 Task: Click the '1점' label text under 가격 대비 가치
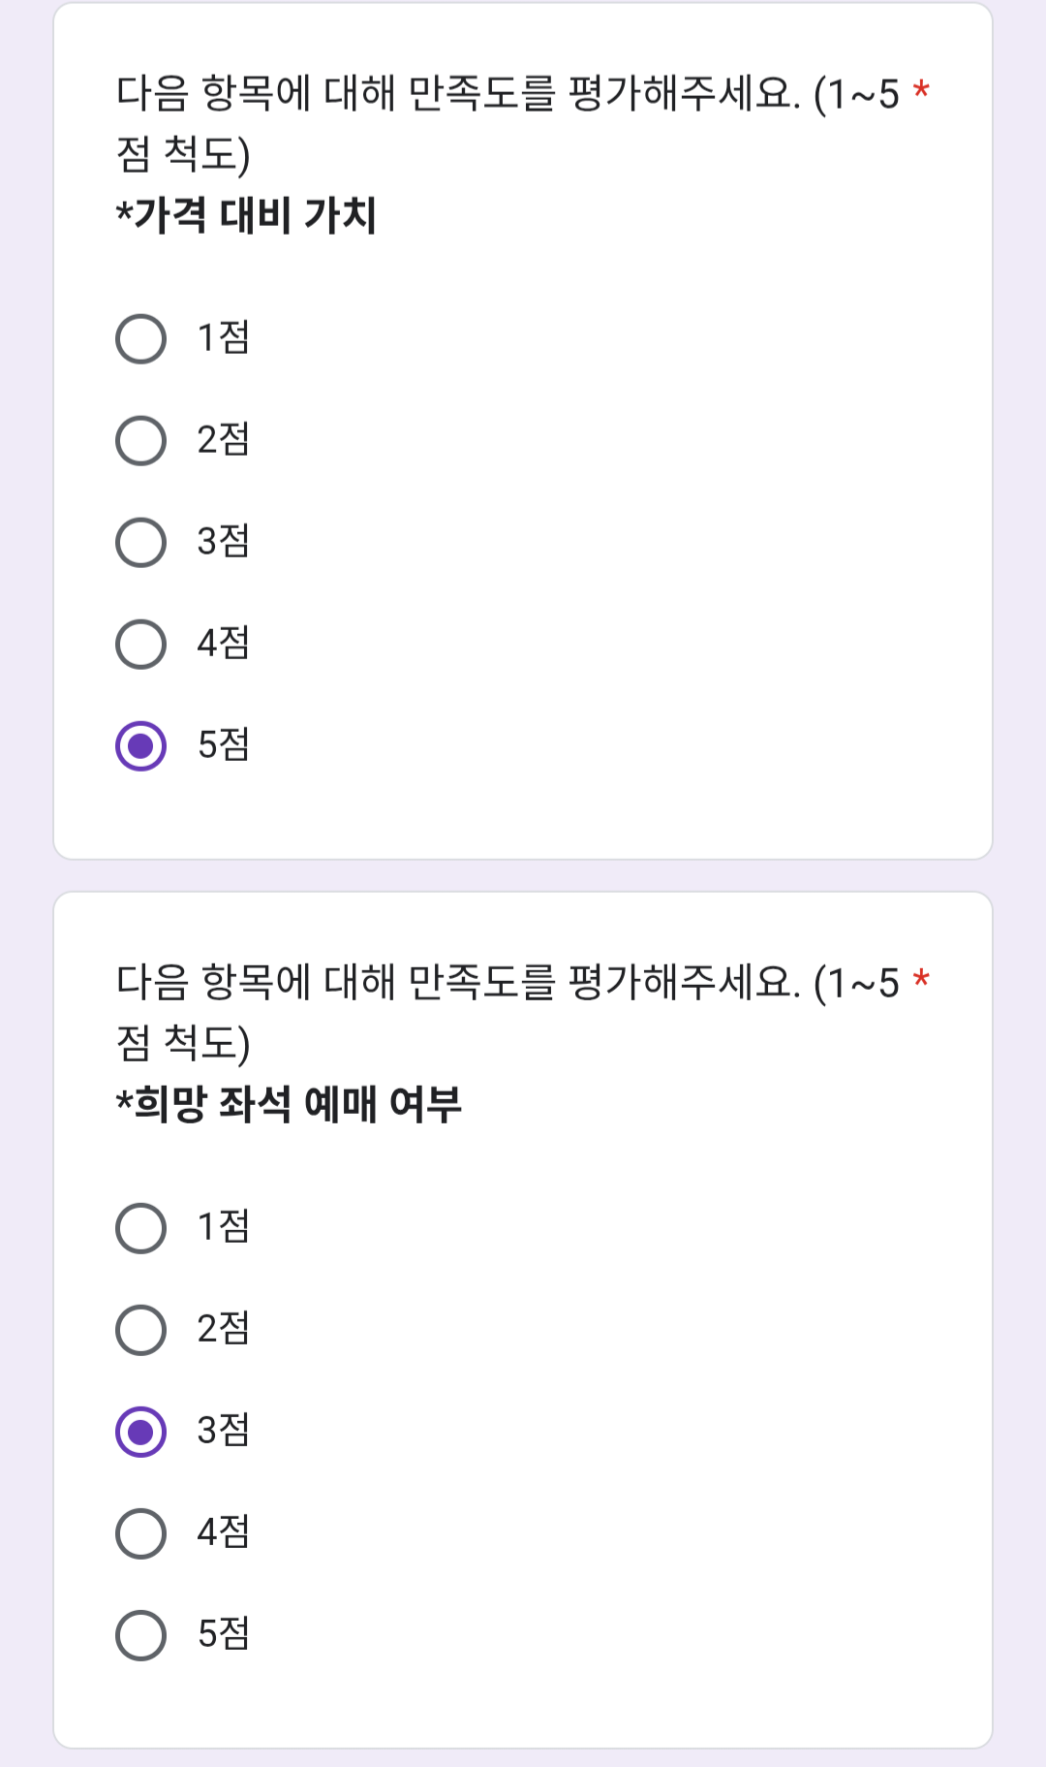[x=224, y=338]
